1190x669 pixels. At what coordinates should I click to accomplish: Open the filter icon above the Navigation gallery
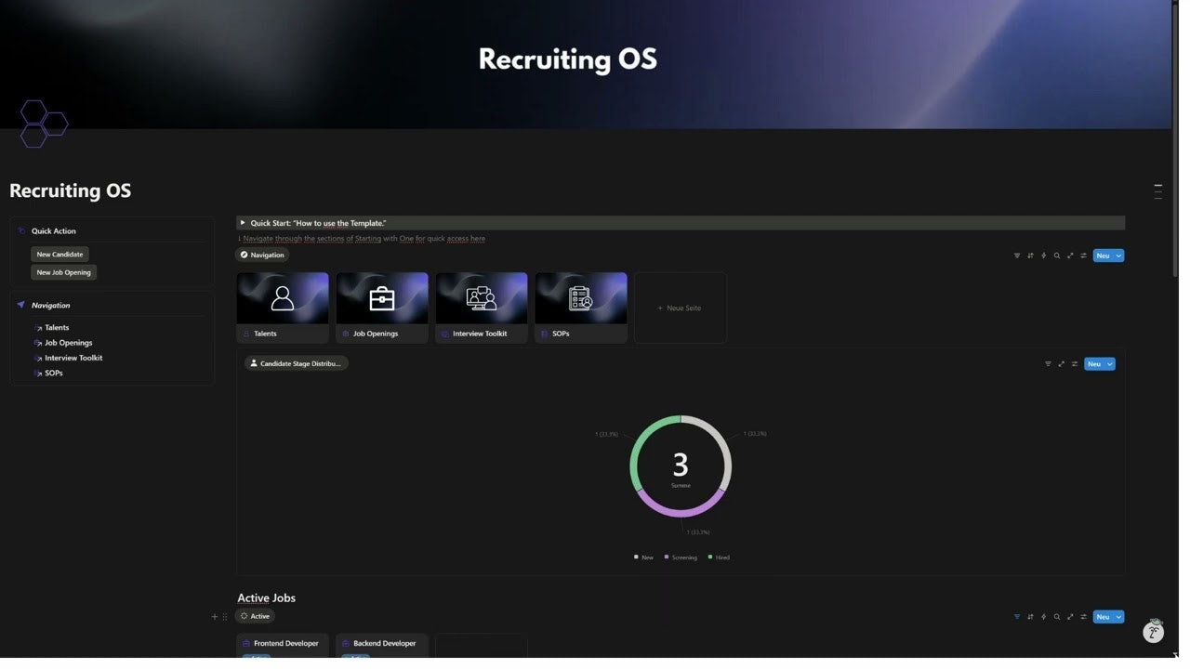pos(1016,256)
